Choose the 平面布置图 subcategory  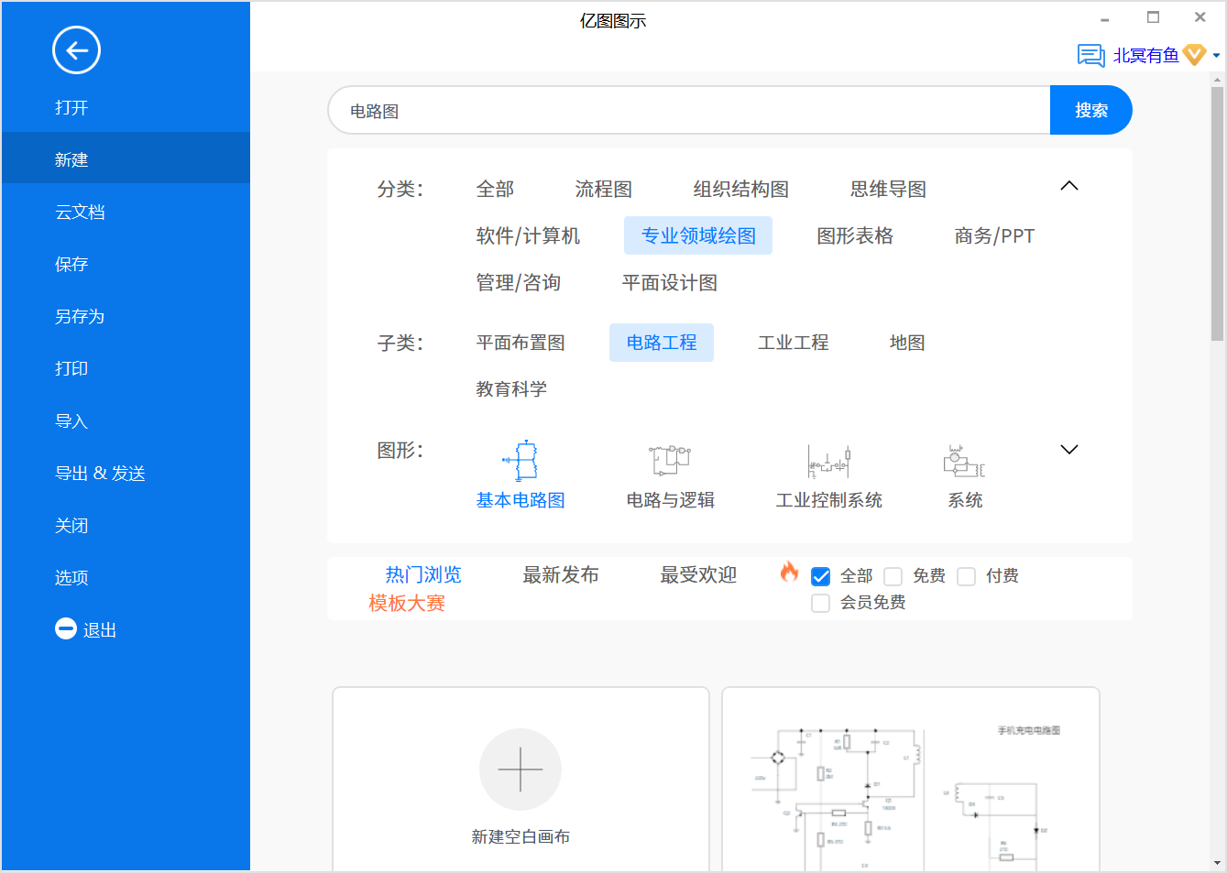click(x=520, y=343)
